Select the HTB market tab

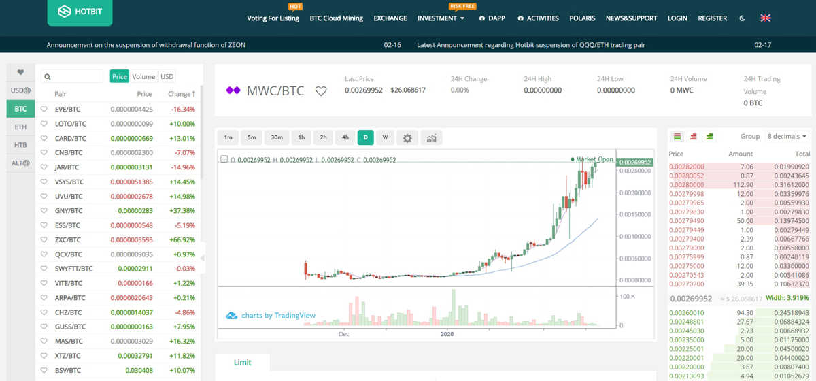tap(20, 145)
